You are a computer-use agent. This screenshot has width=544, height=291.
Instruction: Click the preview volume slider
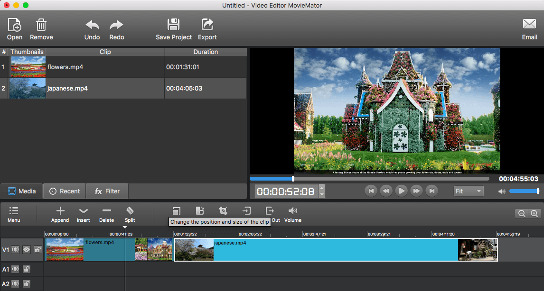click(x=524, y=191)
